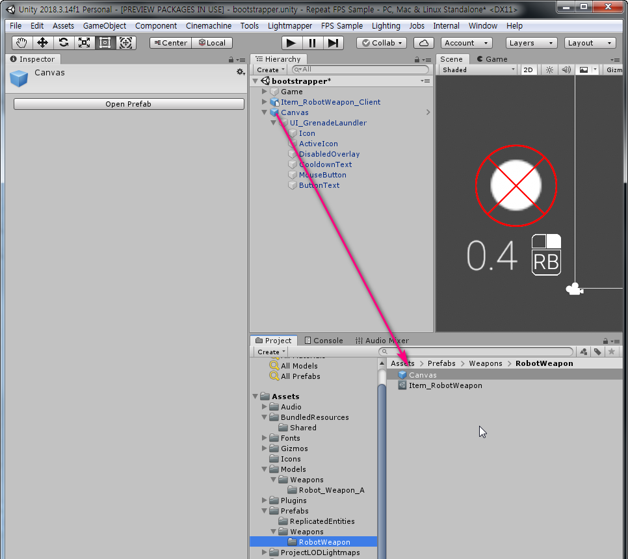Click the Project favorites star icon

612,352
